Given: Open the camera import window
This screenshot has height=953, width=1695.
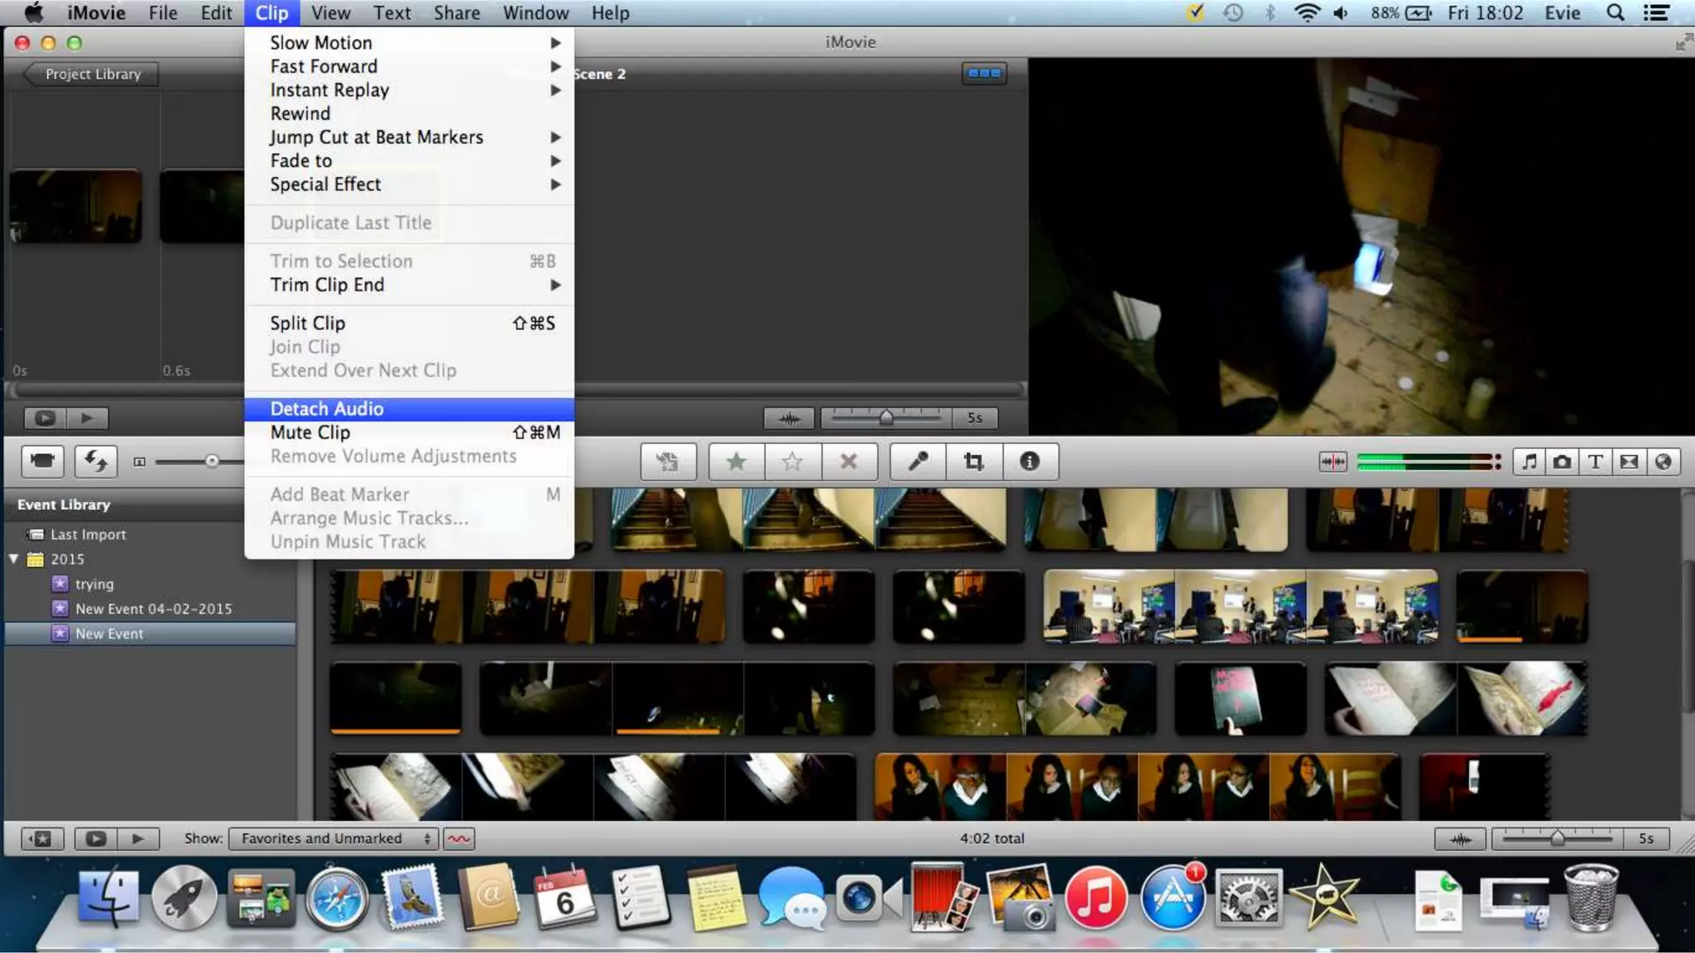Looking at the screenshot, I should pos(42,461).
